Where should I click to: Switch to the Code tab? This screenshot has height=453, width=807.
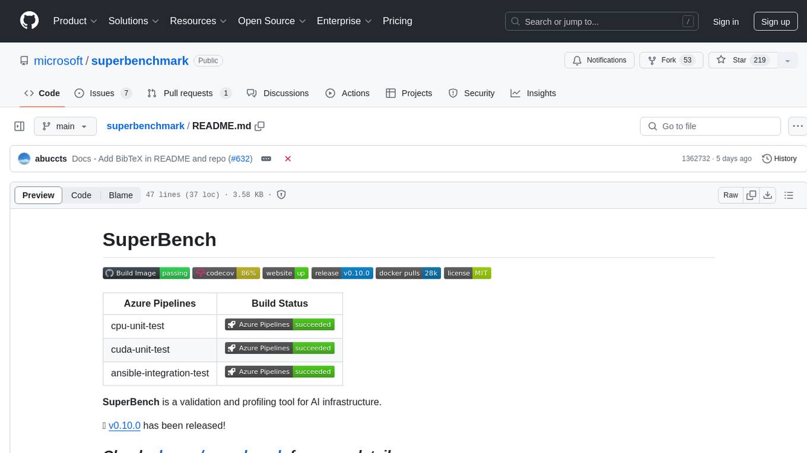42,93
